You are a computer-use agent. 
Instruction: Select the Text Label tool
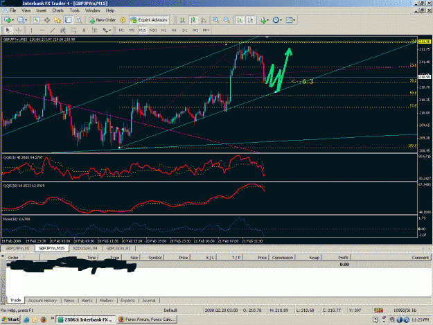click(x=94, y=30)
